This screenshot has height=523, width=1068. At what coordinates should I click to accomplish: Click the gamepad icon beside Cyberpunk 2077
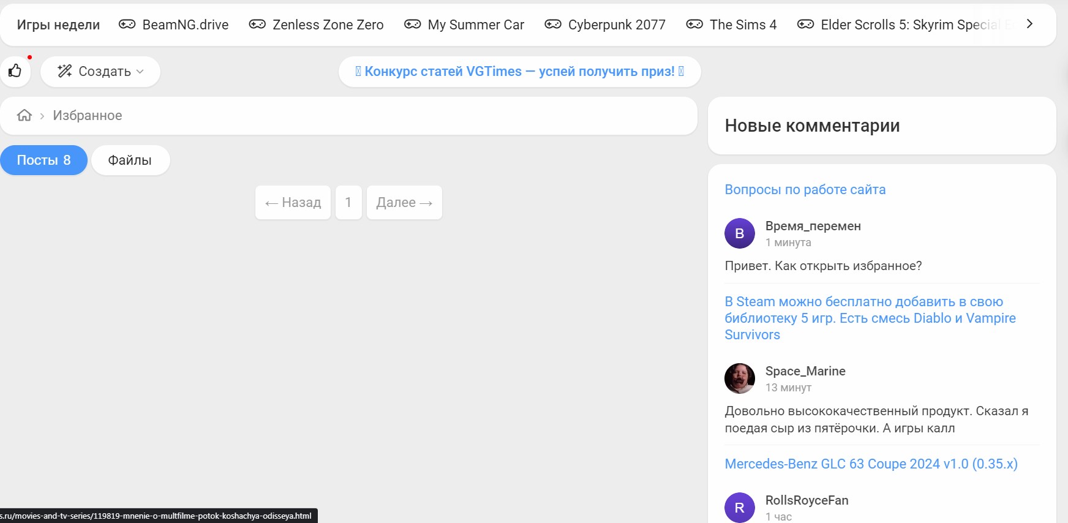[552, 24]
